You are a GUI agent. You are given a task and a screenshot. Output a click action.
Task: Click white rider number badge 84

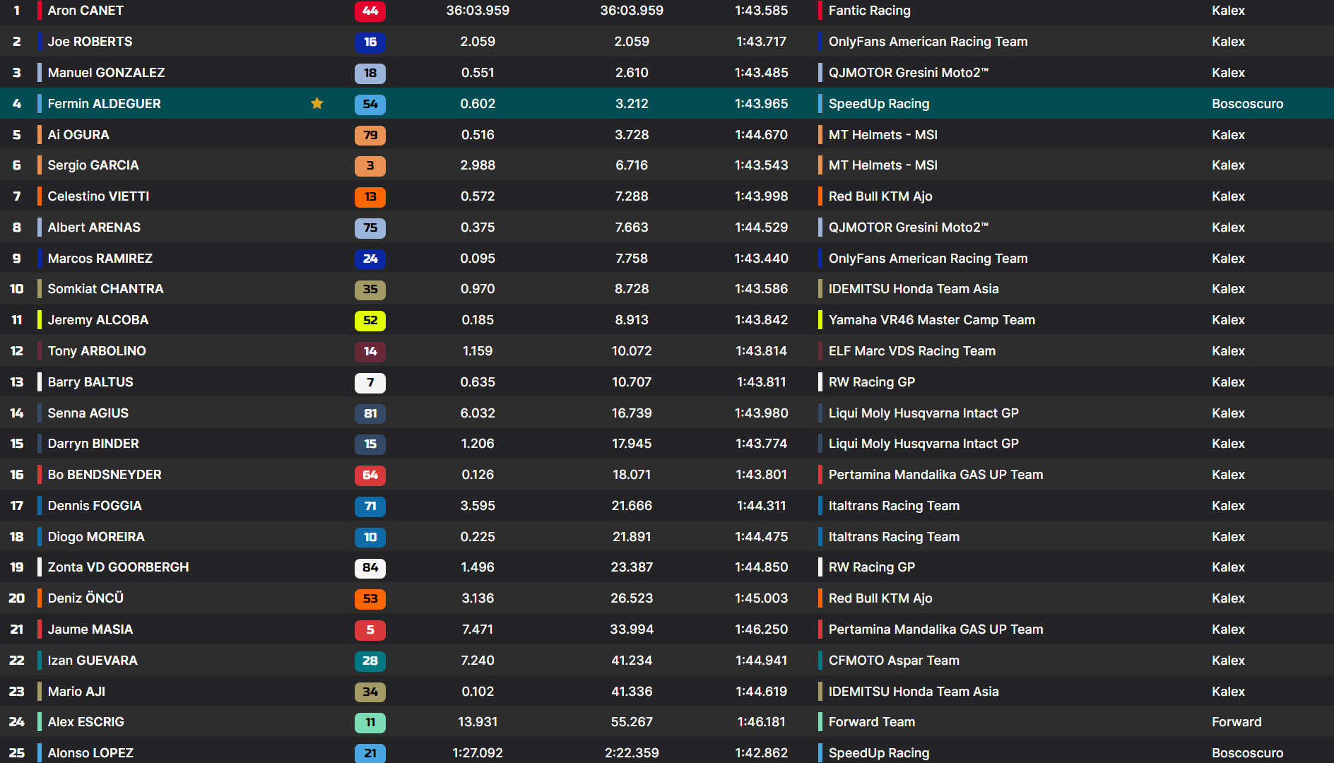click(x=370, y=567)
